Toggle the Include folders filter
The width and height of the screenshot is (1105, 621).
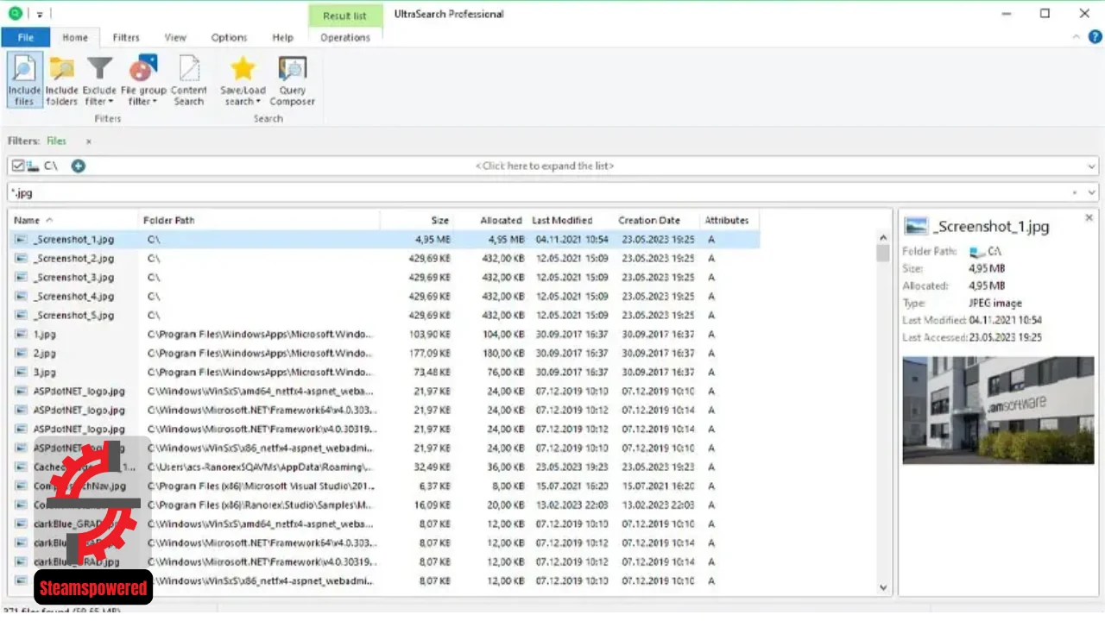coord(61,79)
